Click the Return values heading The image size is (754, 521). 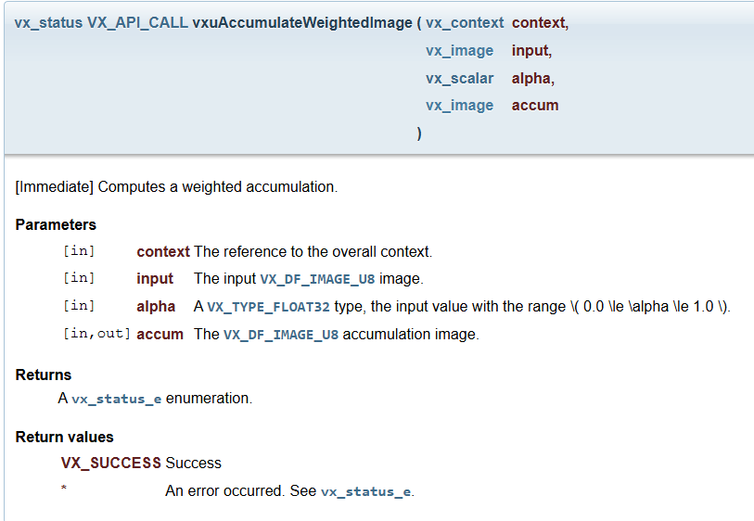coord(65,437)
